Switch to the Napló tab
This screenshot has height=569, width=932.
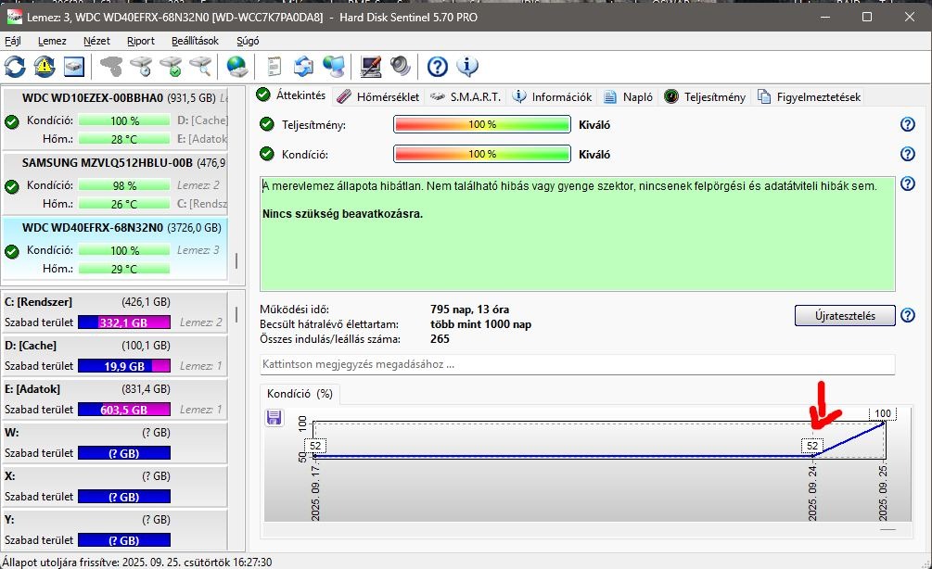pyautogui.click(x=628, y=96)
